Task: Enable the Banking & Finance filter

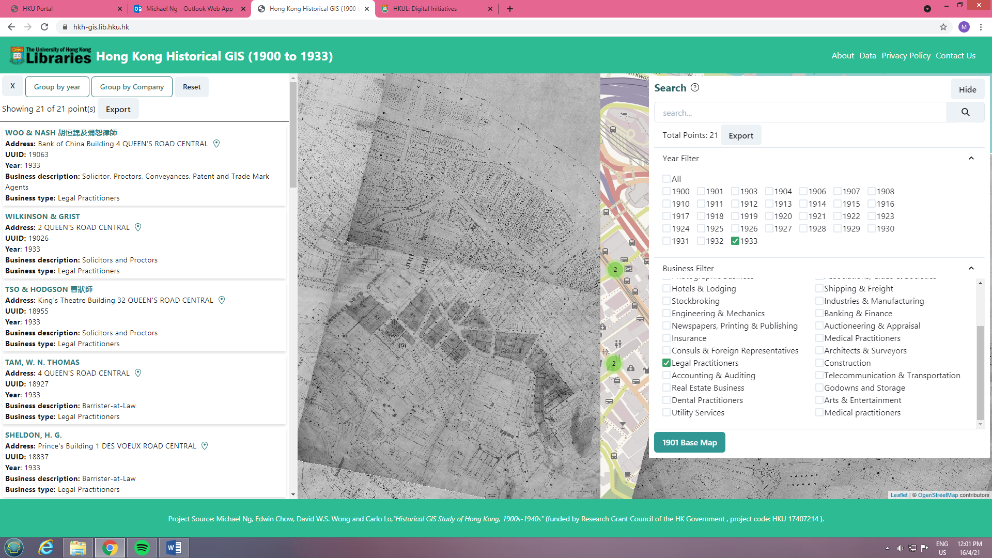Action: 819,313
